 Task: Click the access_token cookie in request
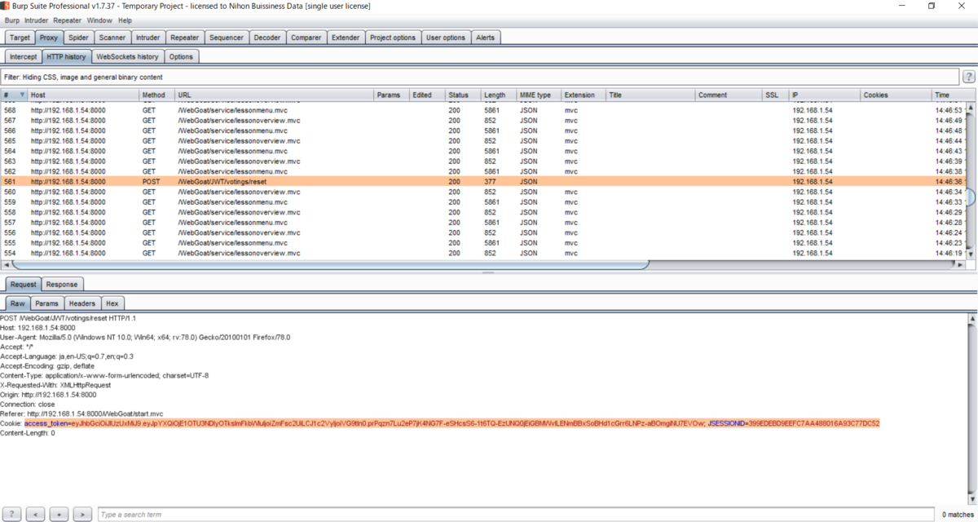[365, 423]
